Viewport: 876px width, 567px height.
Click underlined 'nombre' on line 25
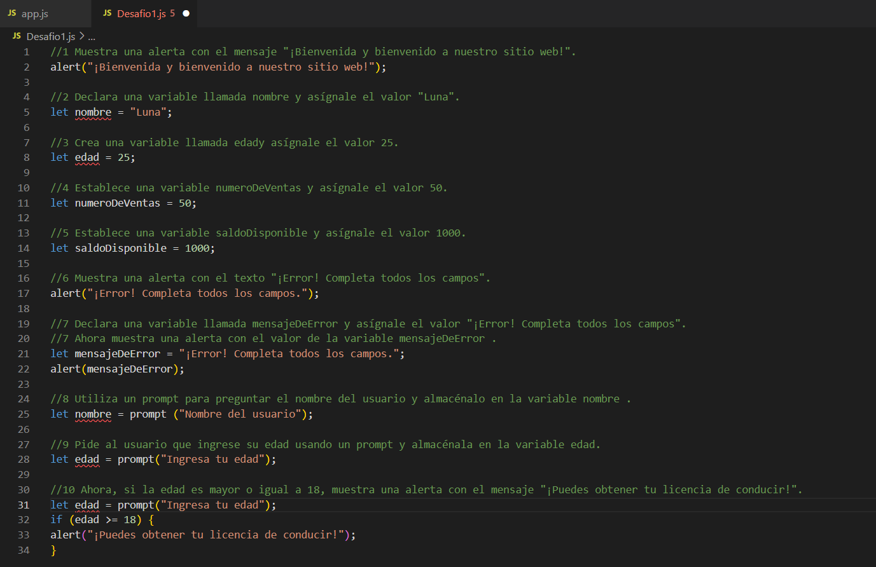[93, 414]
